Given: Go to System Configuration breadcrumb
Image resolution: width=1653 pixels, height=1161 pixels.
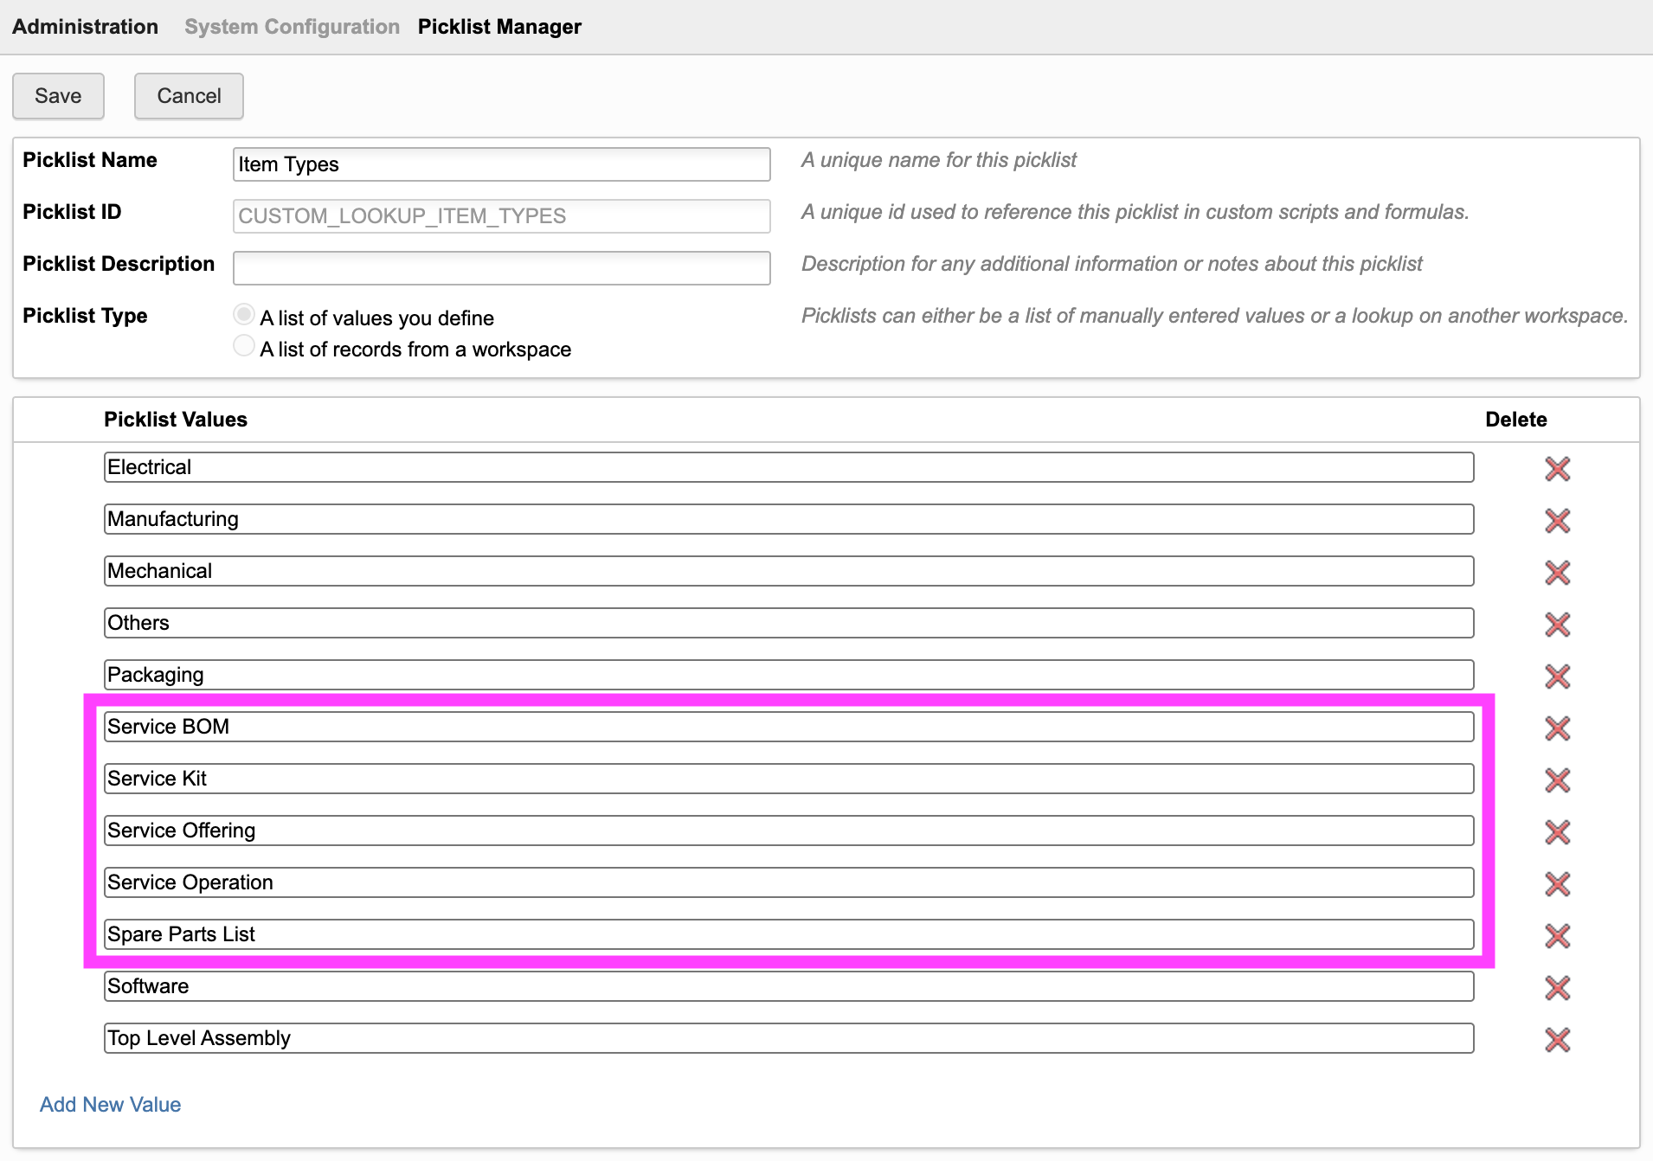Looking at the screenshot, I should click(292, 27).
